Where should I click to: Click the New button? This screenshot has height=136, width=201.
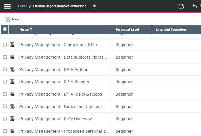click(x=13, y=19)
